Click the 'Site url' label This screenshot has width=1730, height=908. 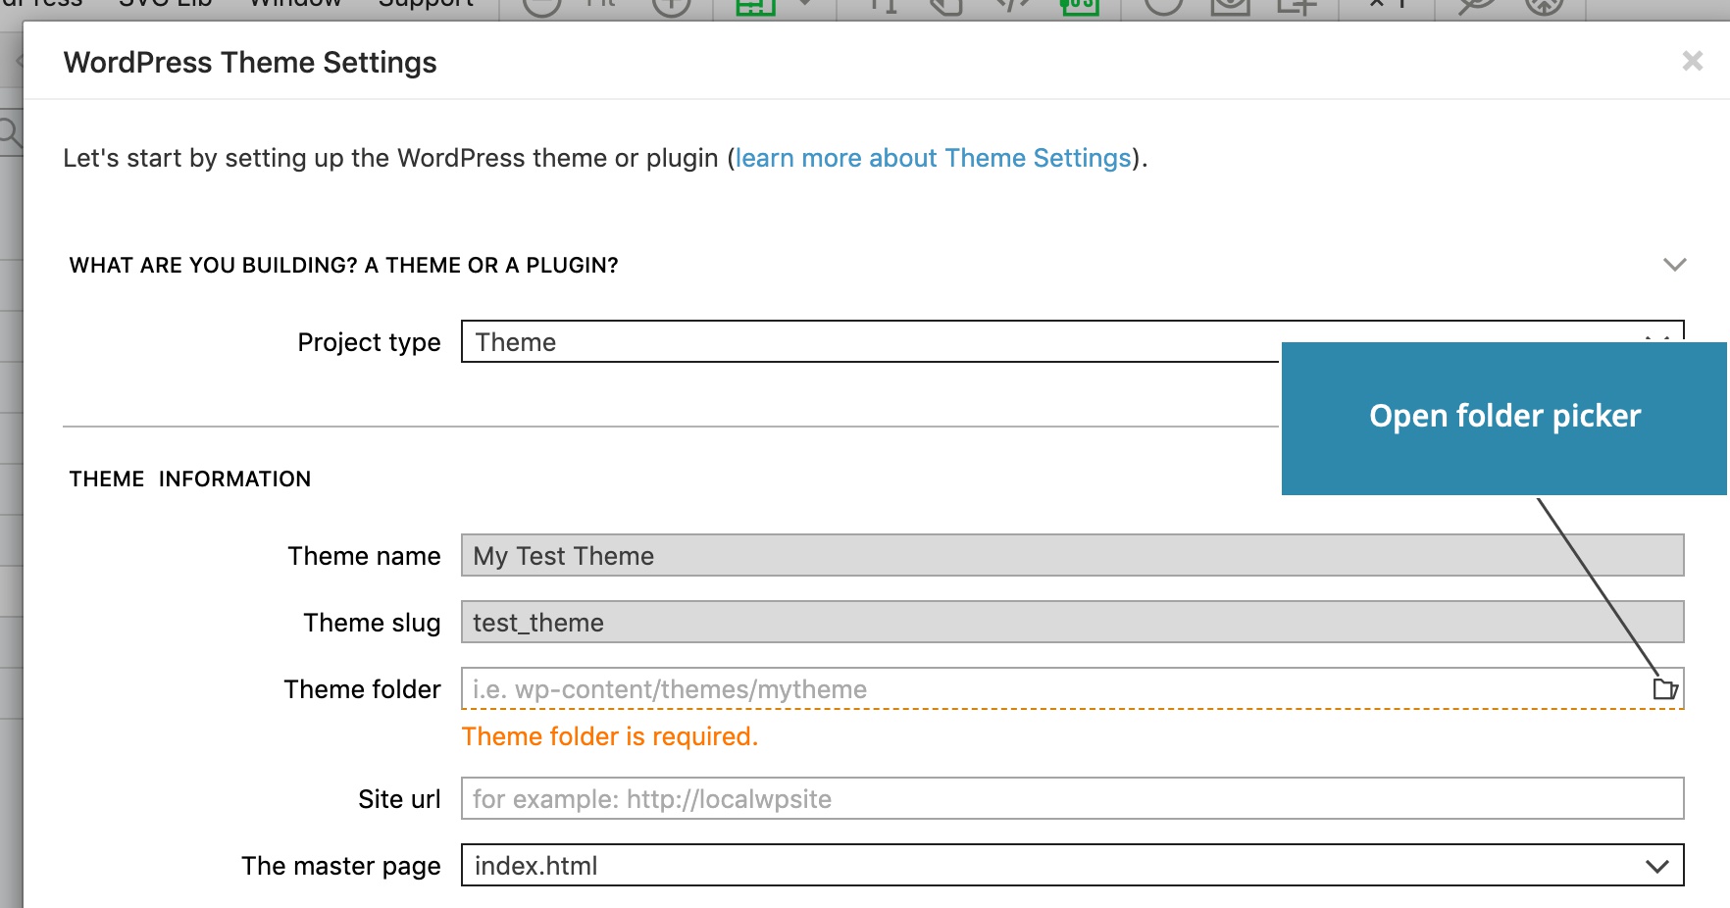point(399,799)
